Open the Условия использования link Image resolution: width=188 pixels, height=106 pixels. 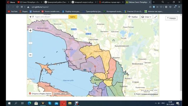click(x=150, y=94)
